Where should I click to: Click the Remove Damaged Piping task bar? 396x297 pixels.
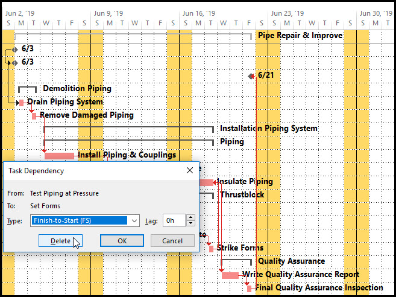point(34,115)
